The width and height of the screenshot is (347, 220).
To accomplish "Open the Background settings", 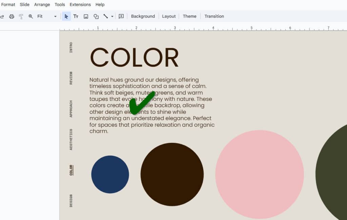I will pyautogui.click(x=143, y=16).
